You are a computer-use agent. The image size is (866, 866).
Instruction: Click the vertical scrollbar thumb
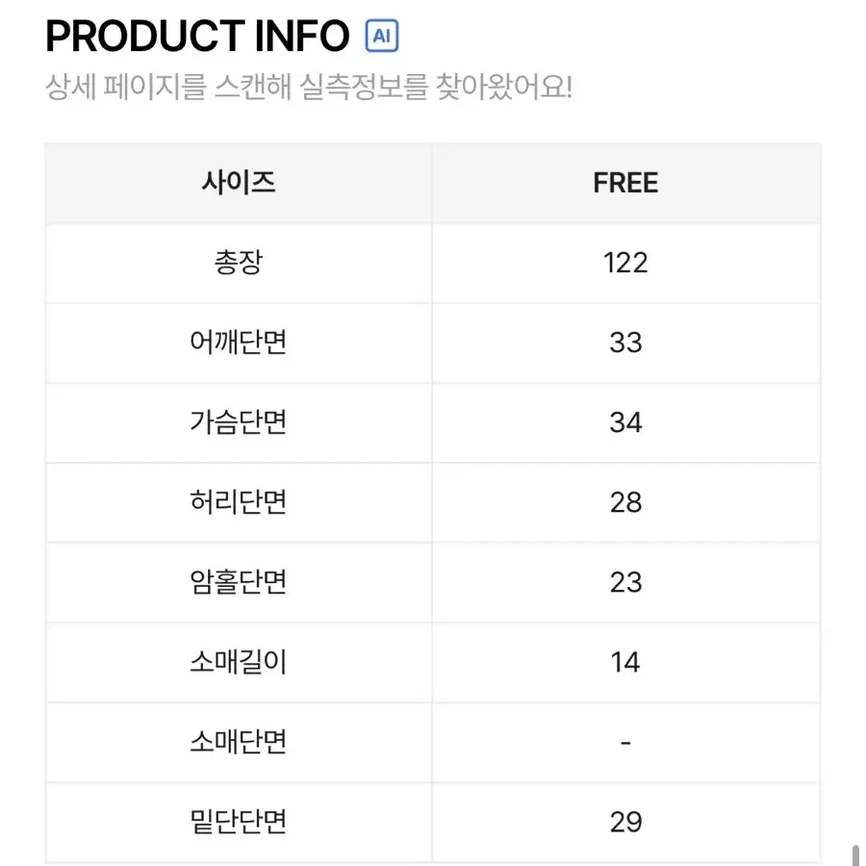point(855,855)
